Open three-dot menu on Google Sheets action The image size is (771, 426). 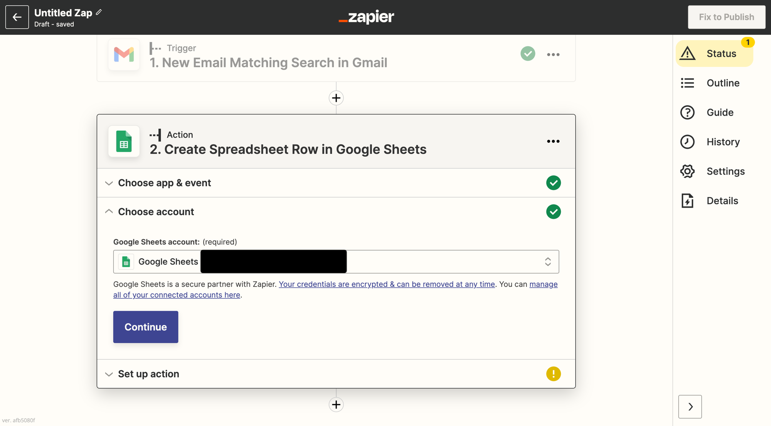pos(553,141)
